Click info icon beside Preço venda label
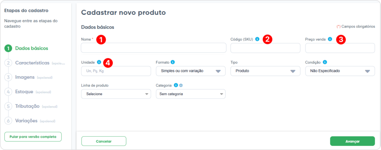Viewport: 381px width, 150px height. click(330, 39)
